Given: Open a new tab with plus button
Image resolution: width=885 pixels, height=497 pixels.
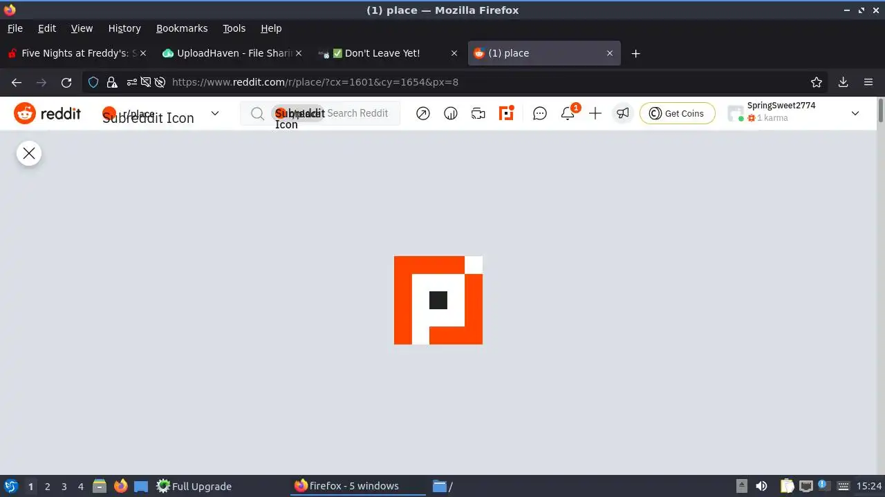Looking at the screenshot, I should [636, 53].
